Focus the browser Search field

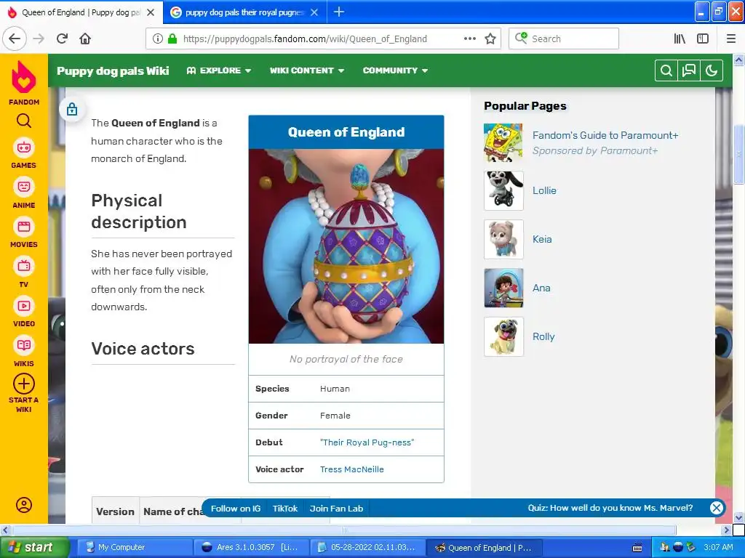tap(564, 39)
